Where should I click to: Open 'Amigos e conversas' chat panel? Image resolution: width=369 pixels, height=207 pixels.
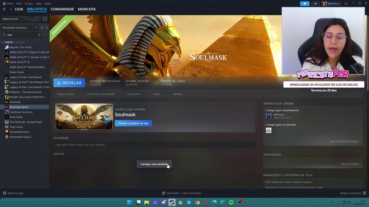click(x=353, y=193)
